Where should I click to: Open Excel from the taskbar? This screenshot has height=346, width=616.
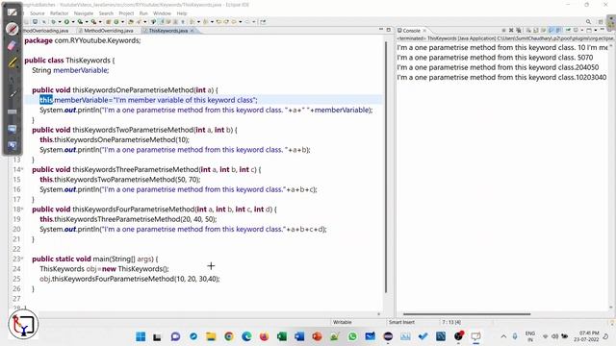282,336
